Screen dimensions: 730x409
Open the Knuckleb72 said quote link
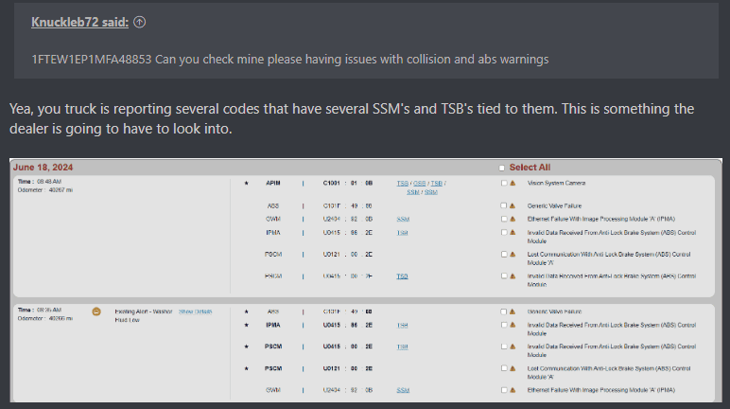point(79,22)
